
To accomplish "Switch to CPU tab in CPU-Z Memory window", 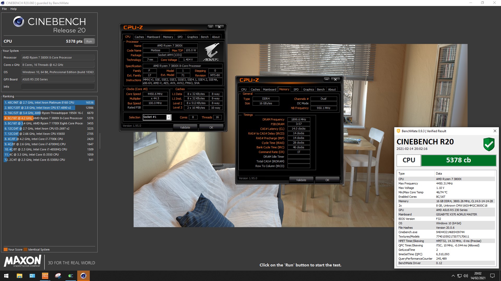I will point(244,90).
